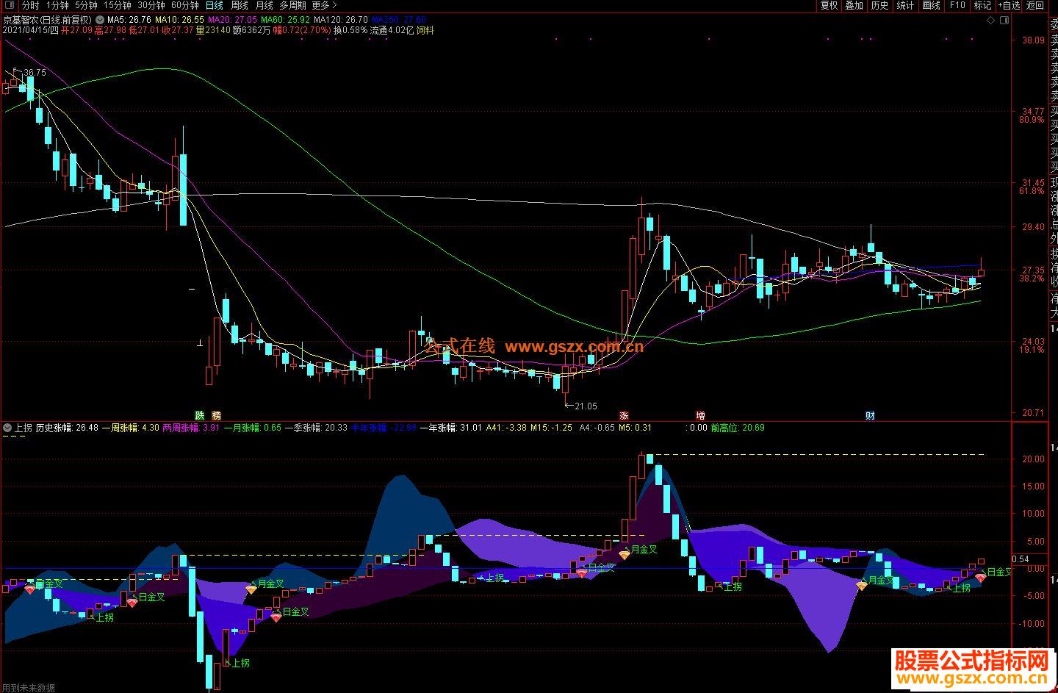1058x693 pixels.
Task: Select the 30分钟 period tab
Action: 151,5
